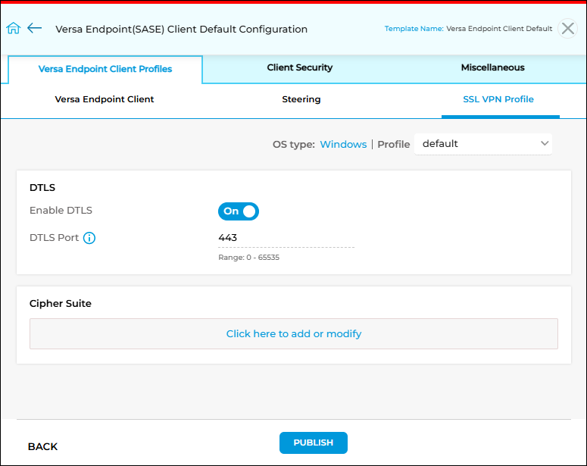Click the Windows OS type link
Image resolution: width=587 pixels, height=466 pixels.
[343, 144]
